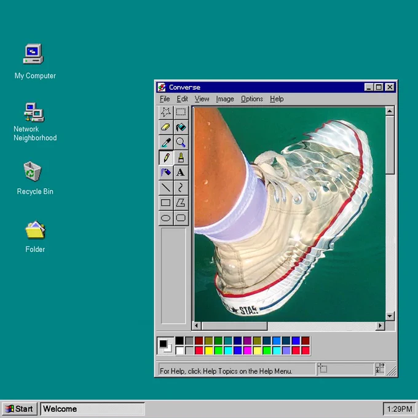Click the horizontal scrollbar left arrow
418x418 pixels.
tap(197, 326)
